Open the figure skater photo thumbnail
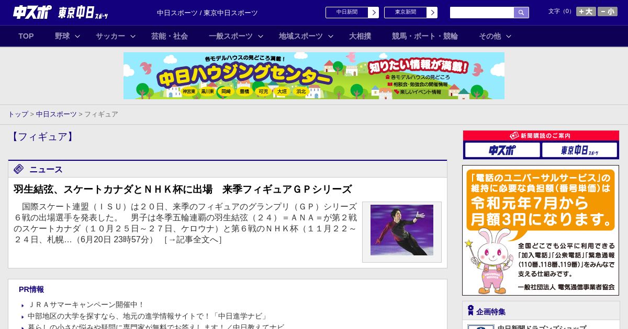The image size is (628, 329). tap(402, 230)
